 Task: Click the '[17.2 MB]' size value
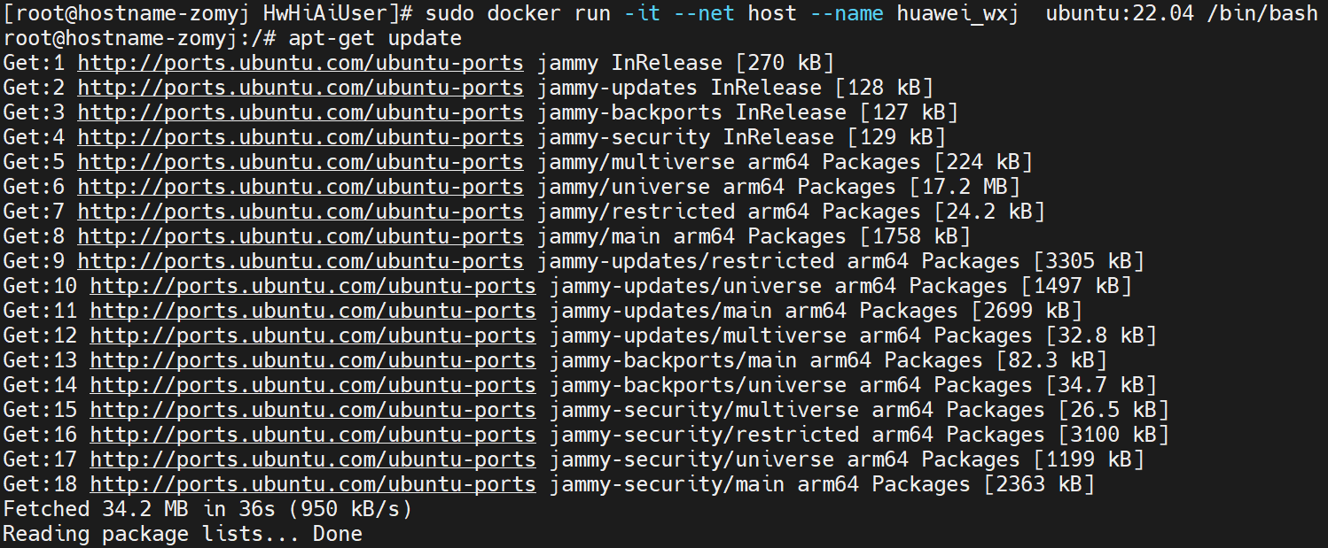click(x=965, y=187)
